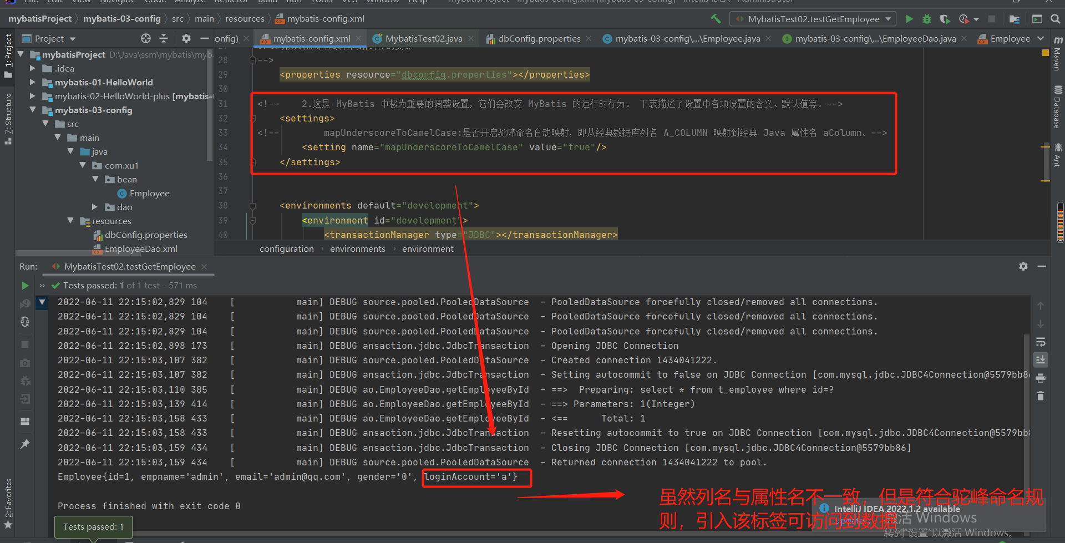Toggle soft-wrap icon in console sidebar

point(1041,342)
